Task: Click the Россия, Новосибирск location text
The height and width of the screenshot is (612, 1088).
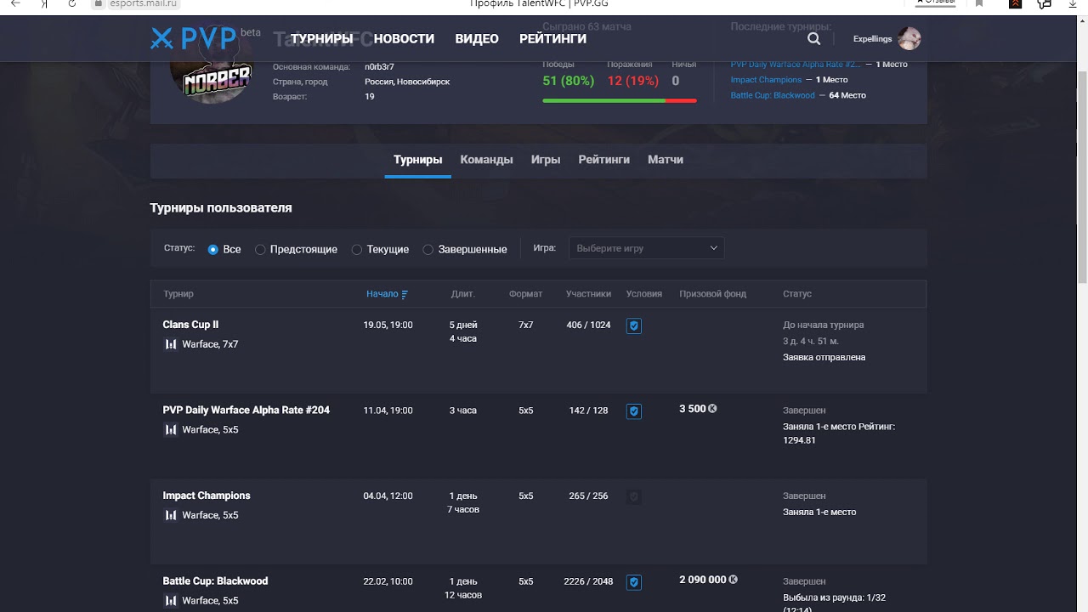Action: click(x=407, y=82)
